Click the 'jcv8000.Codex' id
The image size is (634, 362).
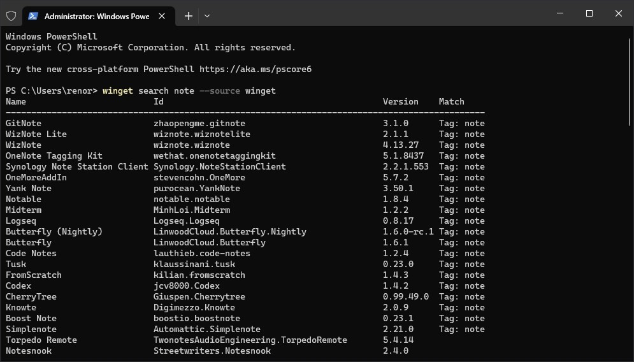(187, 286)
